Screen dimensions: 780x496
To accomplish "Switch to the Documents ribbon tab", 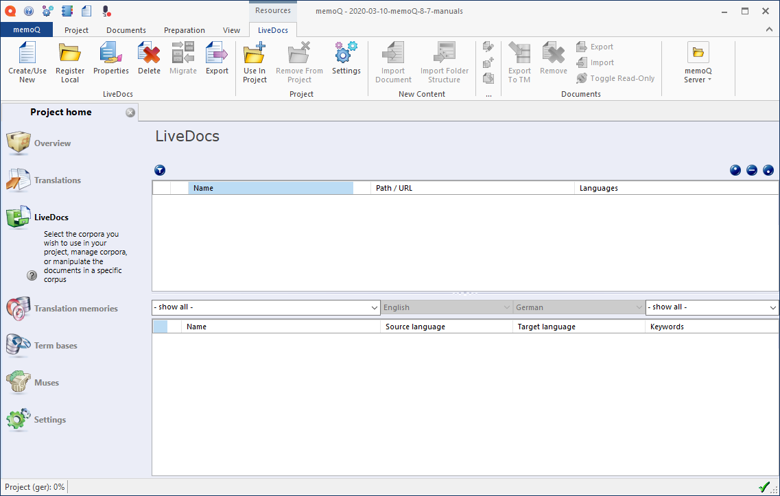I will 126,30.
